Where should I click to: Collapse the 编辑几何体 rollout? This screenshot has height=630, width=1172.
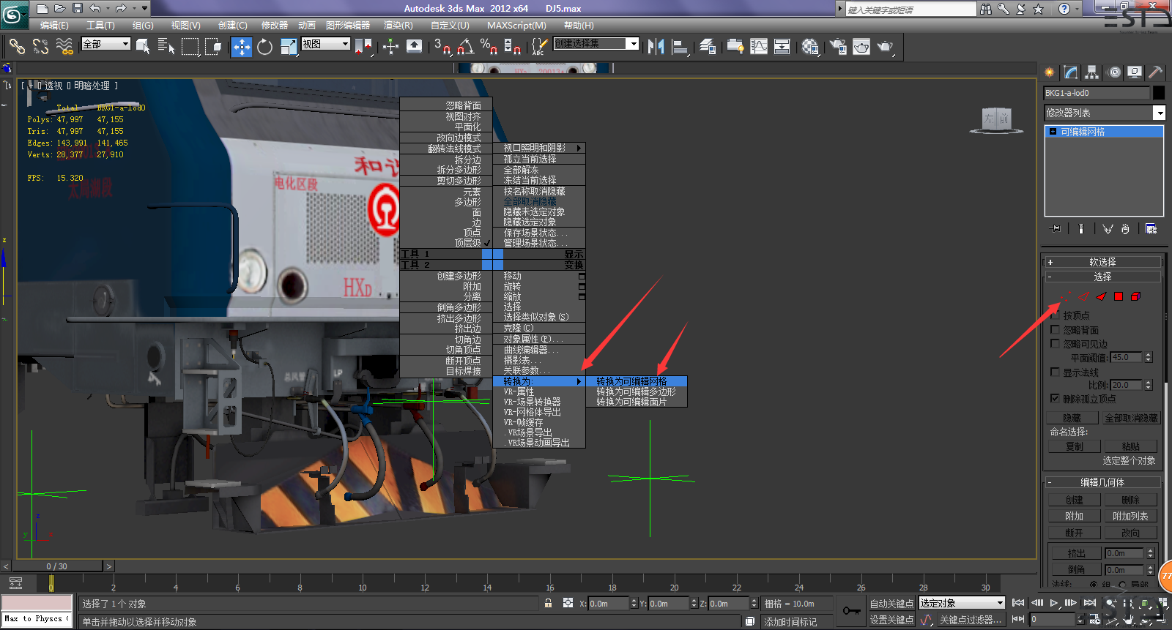point(1102,482)
